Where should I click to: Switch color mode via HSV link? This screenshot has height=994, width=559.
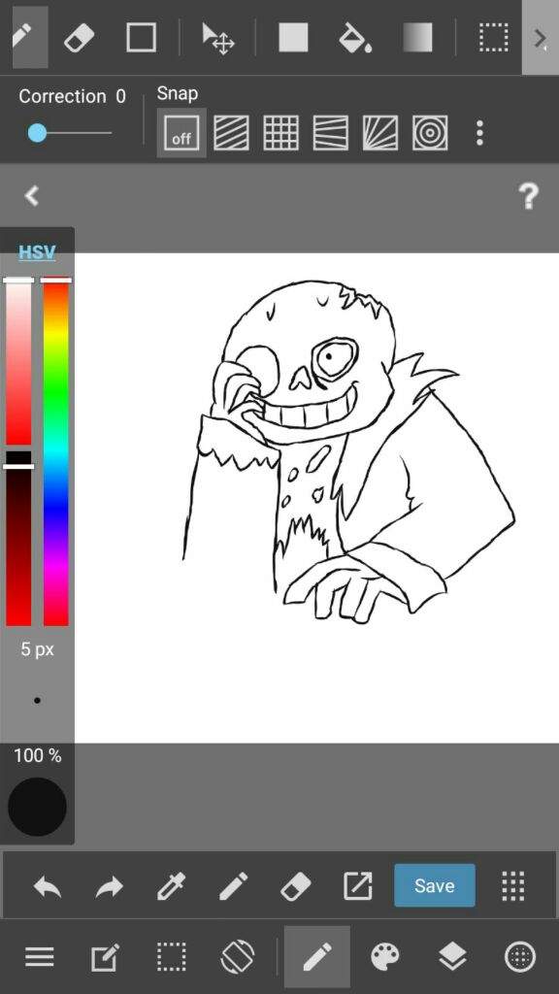coord(37,251)
